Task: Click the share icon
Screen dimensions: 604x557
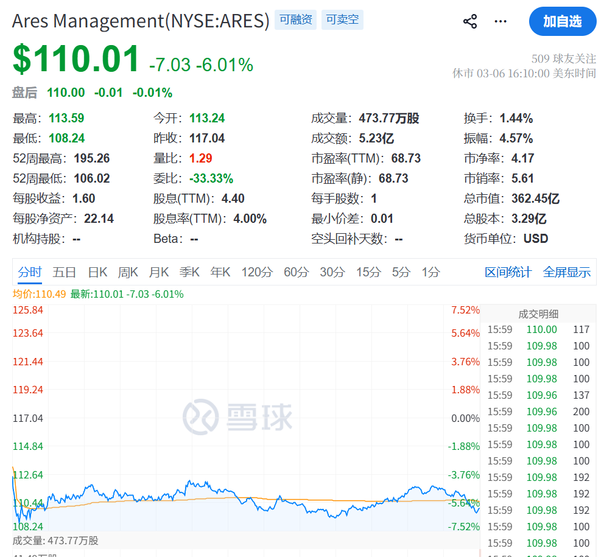Action: 470,21
